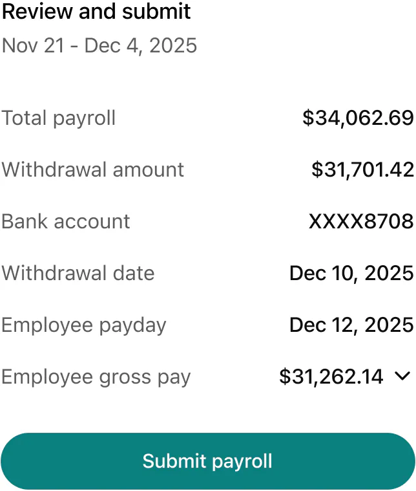
Task: Select the $31,701.42 withdrawal value
Action: click(x=362, y=170)
